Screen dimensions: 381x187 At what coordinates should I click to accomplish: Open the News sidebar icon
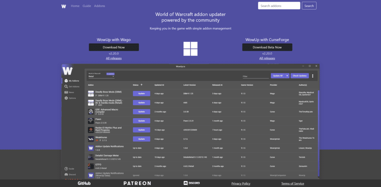(x=66, y=92)
